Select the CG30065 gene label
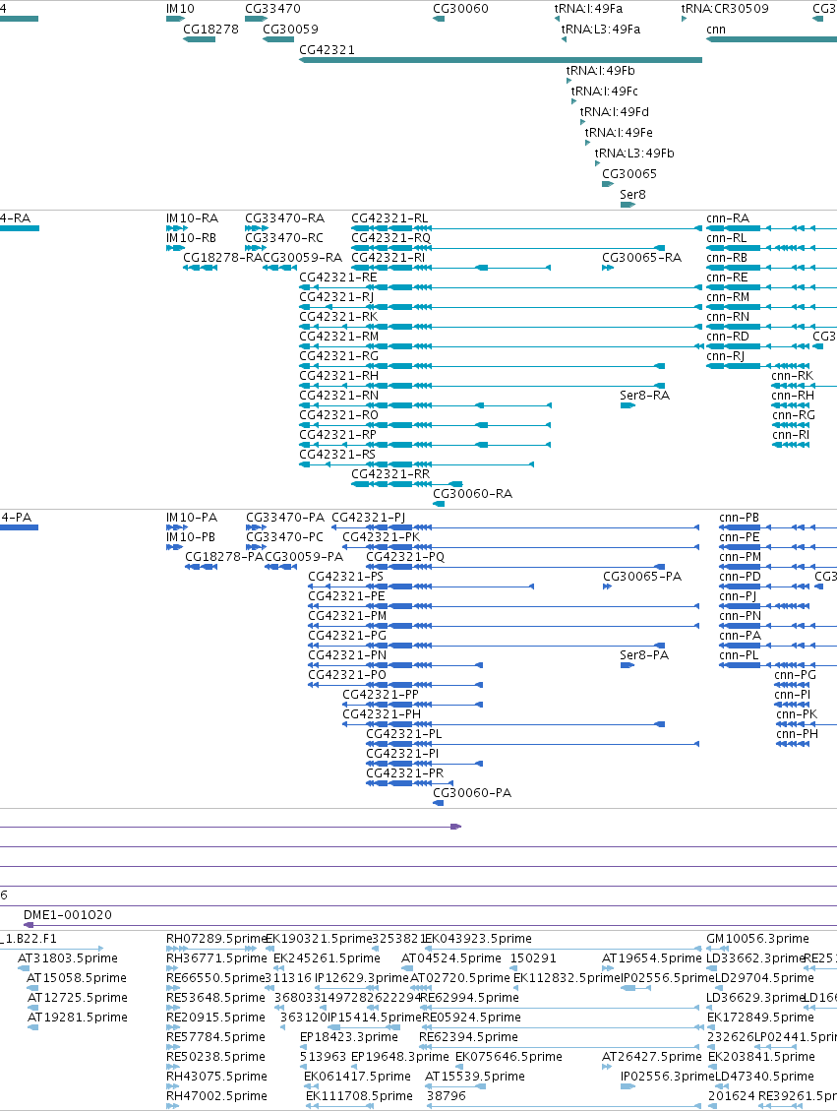Screen dimensions: 837x1111 point(629,173)
